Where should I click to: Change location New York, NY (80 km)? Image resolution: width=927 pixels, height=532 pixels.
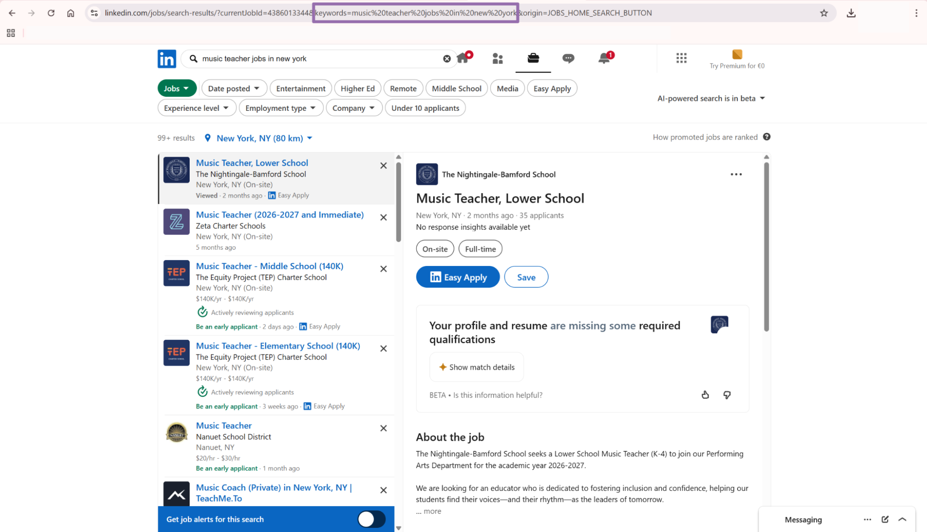pos(264,138)
